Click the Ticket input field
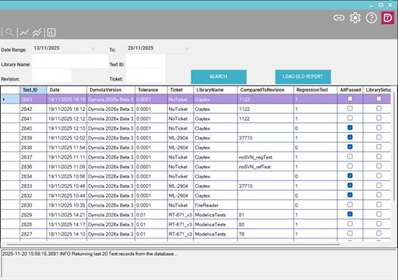 coord(146,76)
